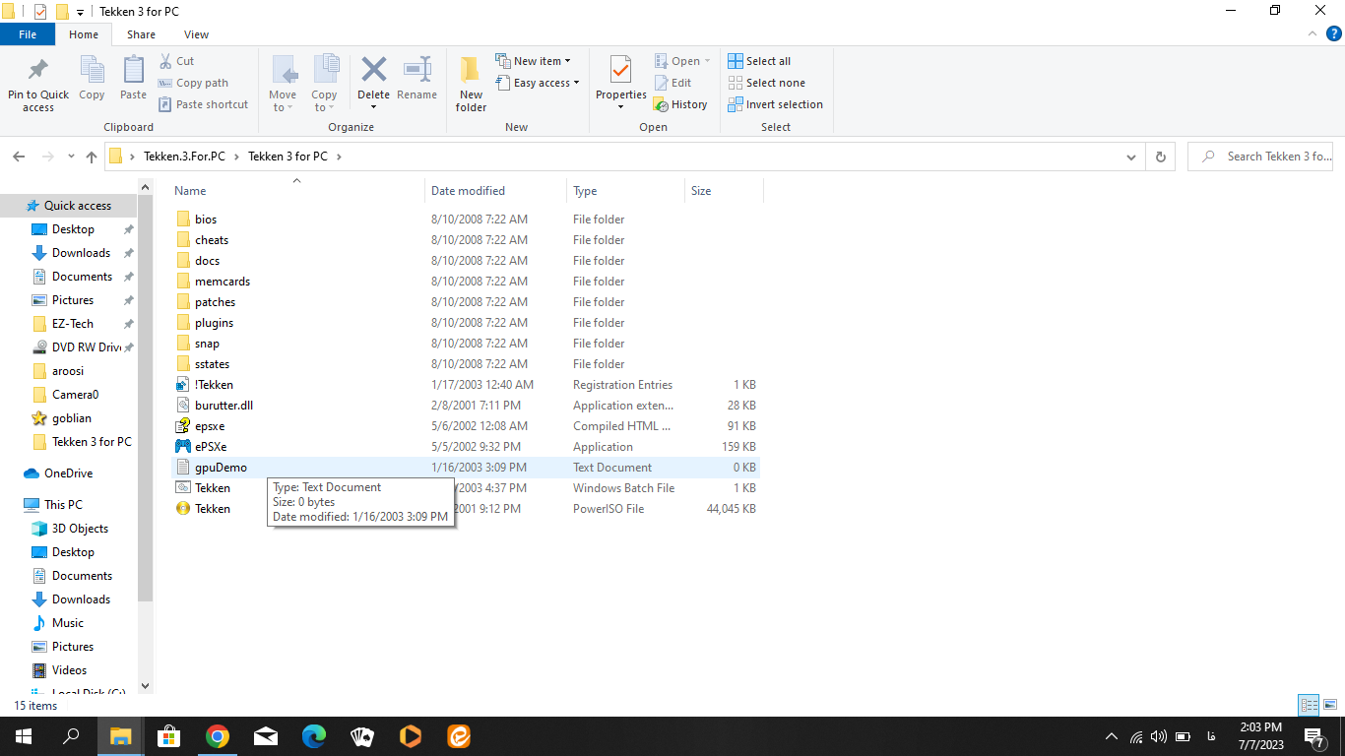Screen dimensions: 1345x756
Task: Click Invert selection in ribbon
Action: coord(775,104)
